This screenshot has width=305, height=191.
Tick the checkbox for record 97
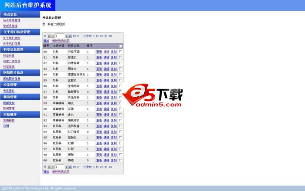(x=120, y=149)
